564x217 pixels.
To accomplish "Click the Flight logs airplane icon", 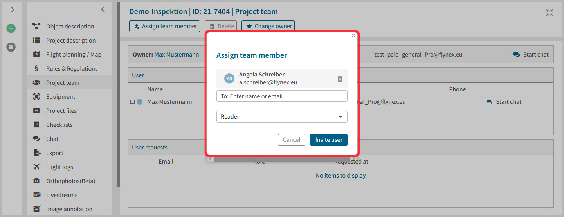I will (x=36, y=167).
